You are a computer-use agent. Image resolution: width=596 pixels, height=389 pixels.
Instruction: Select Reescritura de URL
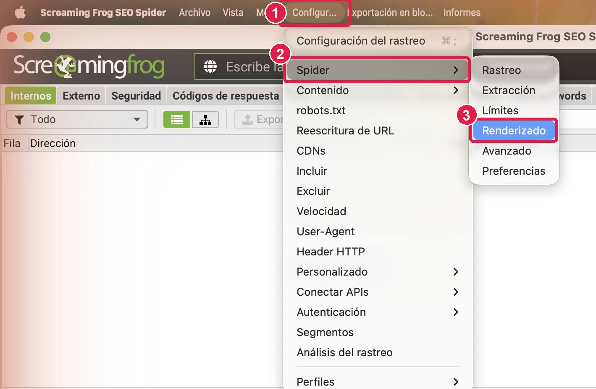point(378,131)
